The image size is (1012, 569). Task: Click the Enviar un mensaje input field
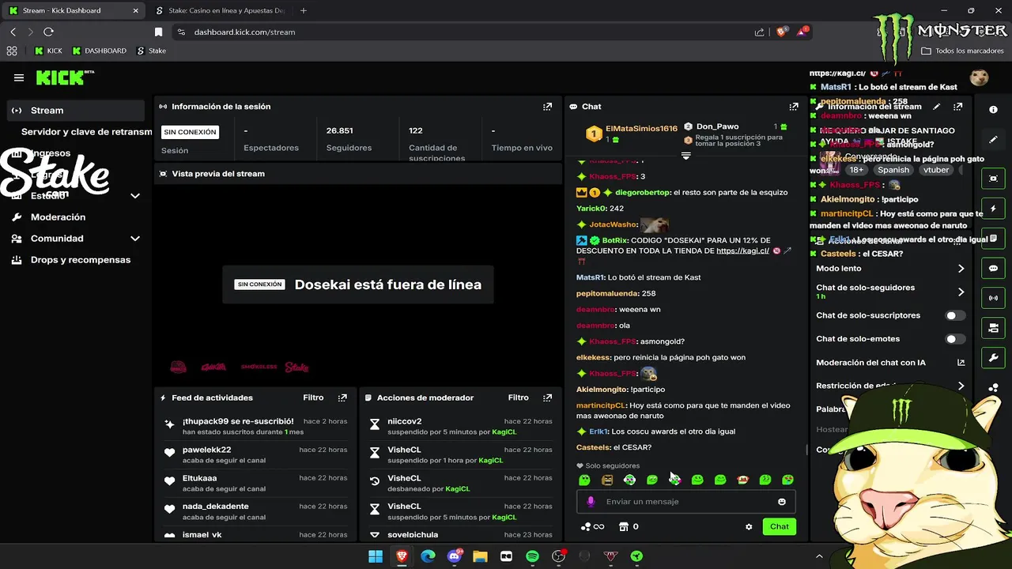(685, 501)
